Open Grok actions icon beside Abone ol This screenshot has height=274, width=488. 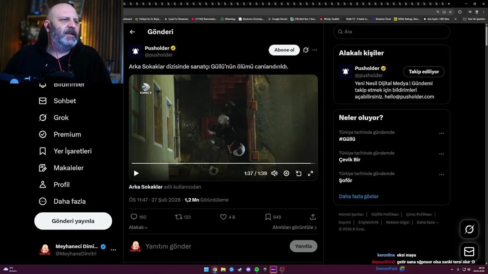306,50
